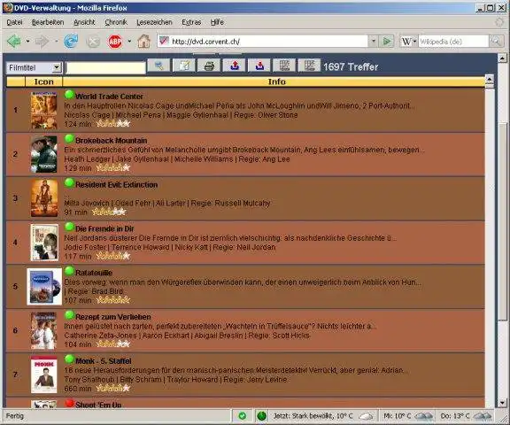Click the Wikipedia search magnifier icon

coord(495,42)
